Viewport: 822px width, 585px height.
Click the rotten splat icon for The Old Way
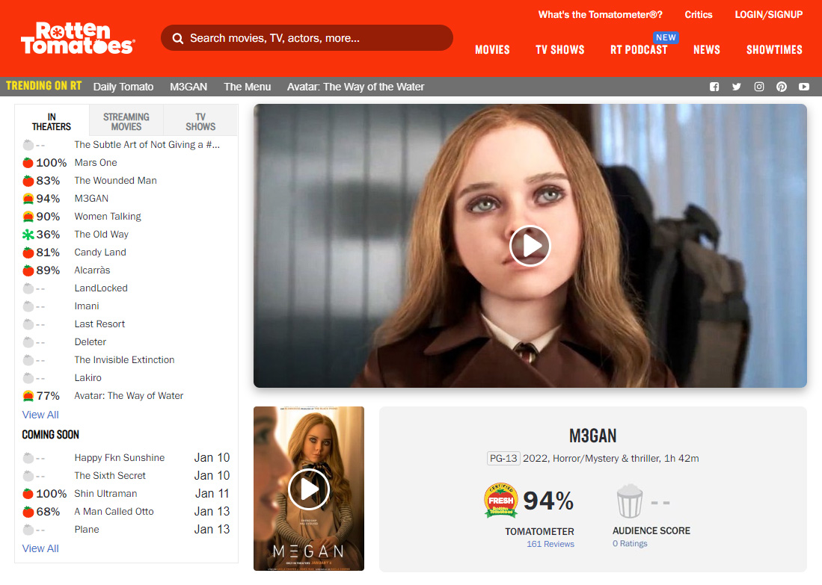(28, 235)
